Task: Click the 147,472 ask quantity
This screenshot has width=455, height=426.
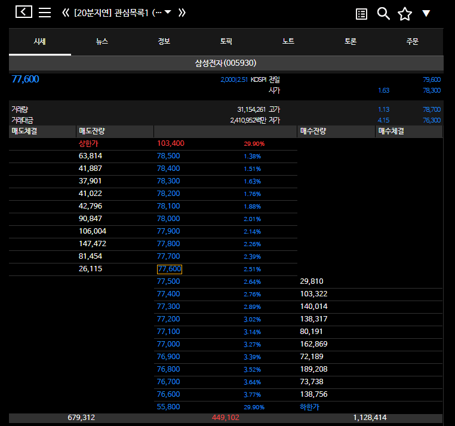Action: point(93,244)
